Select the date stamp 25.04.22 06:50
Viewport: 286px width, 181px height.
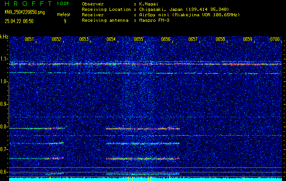(19, 21)
